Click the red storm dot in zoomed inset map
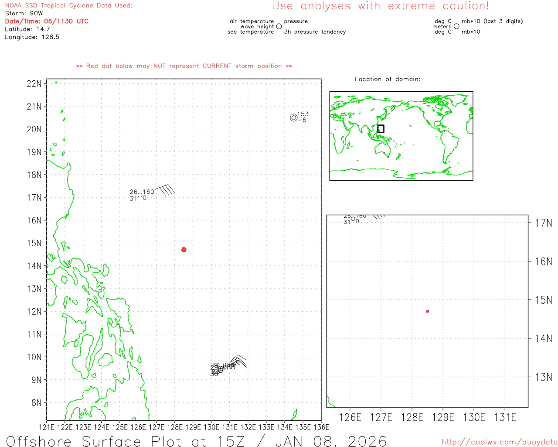 click(x=427, y=311)
